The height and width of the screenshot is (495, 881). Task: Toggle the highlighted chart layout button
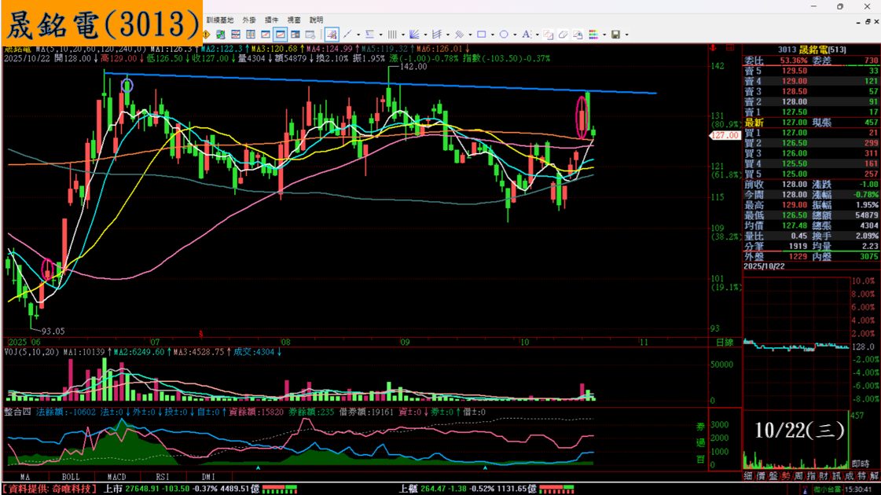coord(280,35)
